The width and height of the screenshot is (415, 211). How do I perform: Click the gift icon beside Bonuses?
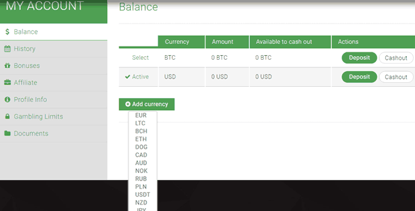click(x=7, y=66)
